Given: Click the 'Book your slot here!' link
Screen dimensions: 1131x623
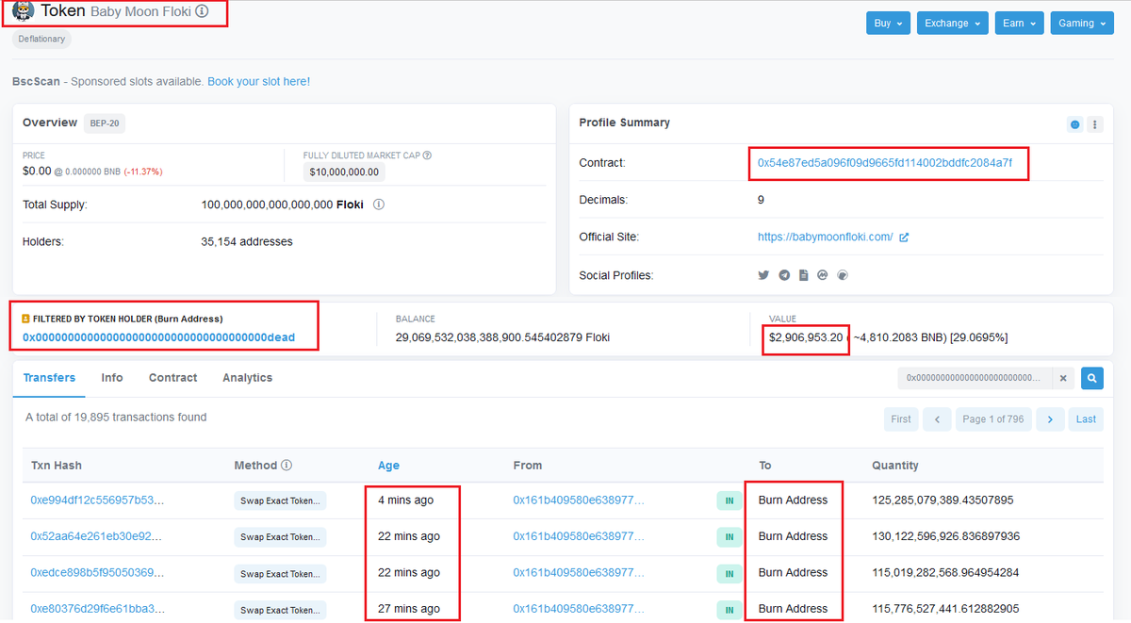Looking at the screenshot, I should [258, 82].
